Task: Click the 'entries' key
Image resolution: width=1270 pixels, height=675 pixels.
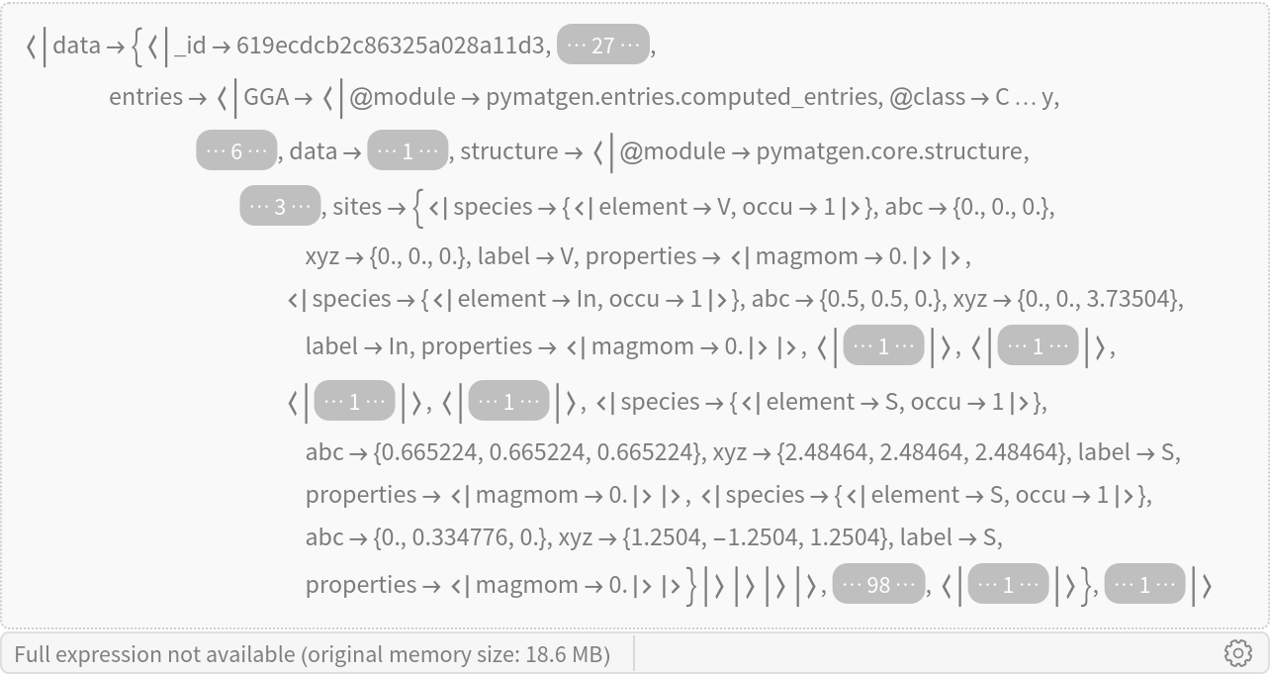Action: point(145,97)
